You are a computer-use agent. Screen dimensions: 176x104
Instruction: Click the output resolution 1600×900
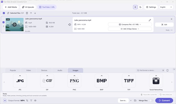point(81,29)
